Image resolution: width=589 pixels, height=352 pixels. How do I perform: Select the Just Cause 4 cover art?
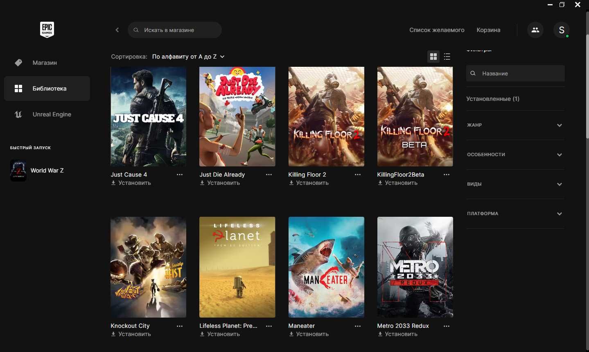pyautogui.click(x=148, y=116)
